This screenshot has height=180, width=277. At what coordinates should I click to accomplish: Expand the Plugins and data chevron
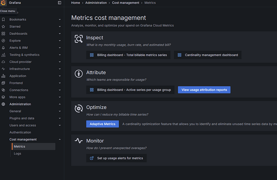pyautogui.click(x=60, y=118)
